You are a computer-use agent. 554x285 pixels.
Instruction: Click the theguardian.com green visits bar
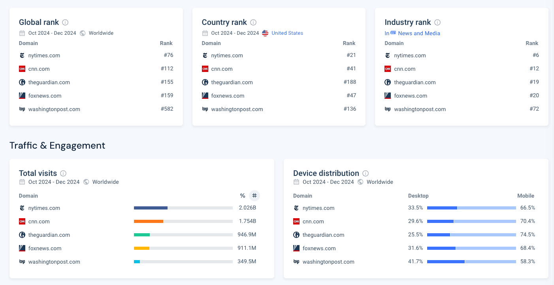coord(142,235)
